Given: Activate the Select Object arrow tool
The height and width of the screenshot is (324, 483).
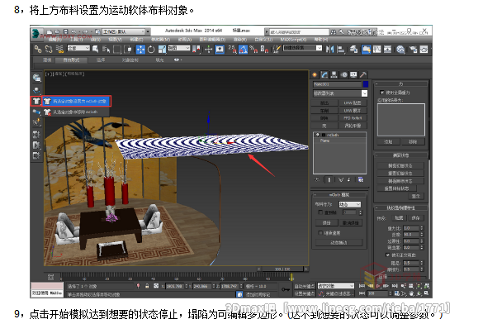Looking at the screenshot, I should (96, 49).
